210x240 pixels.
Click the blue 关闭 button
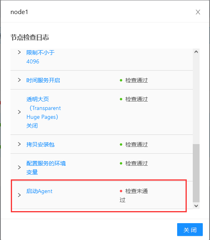pyautogui.click(x=190, y=230)
